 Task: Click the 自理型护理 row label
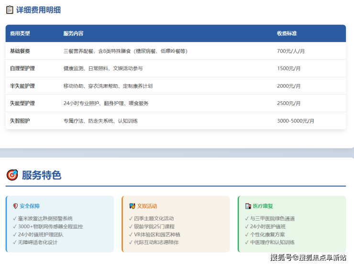click(22, 68)
